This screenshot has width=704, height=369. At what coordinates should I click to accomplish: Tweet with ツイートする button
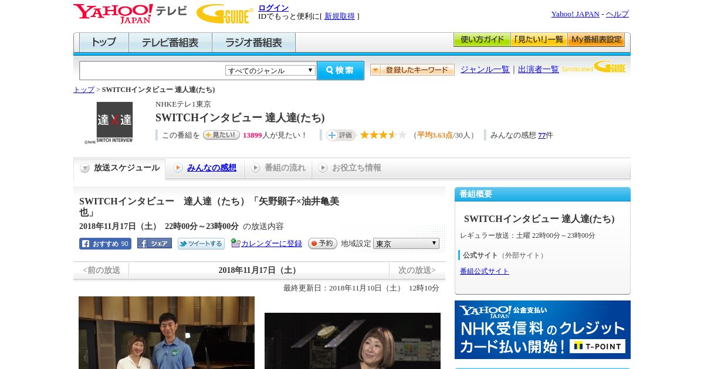coord(201,244)
